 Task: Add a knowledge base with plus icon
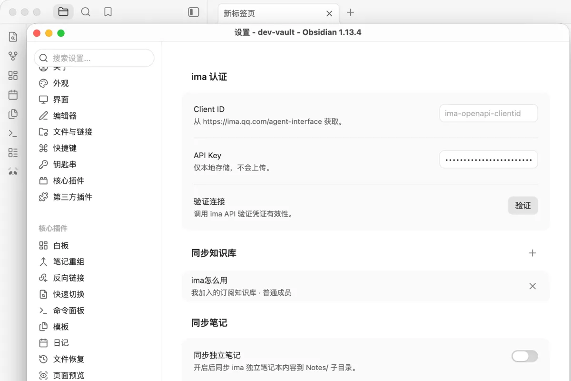click(532, 253)
